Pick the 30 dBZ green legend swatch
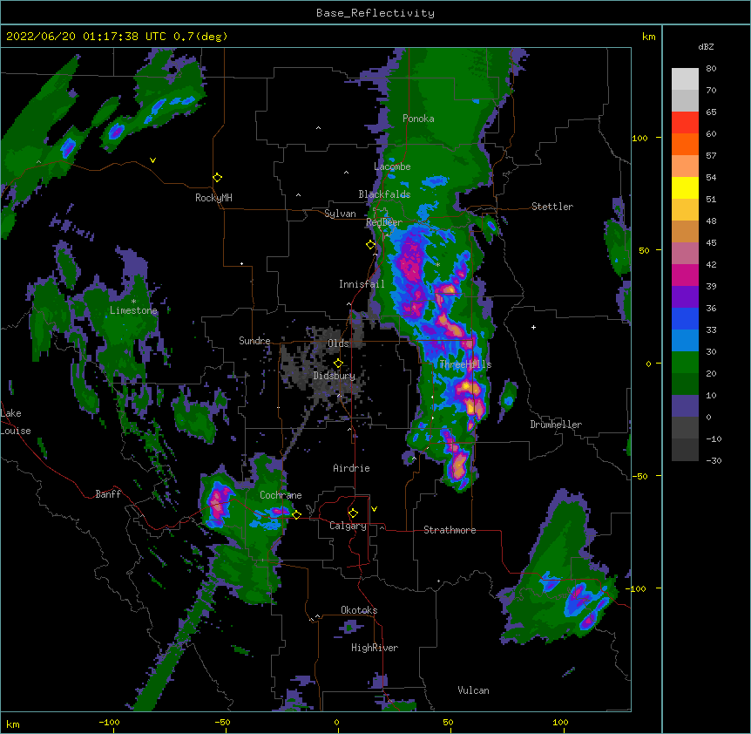 pyautogui.click(x=685, y=363)
